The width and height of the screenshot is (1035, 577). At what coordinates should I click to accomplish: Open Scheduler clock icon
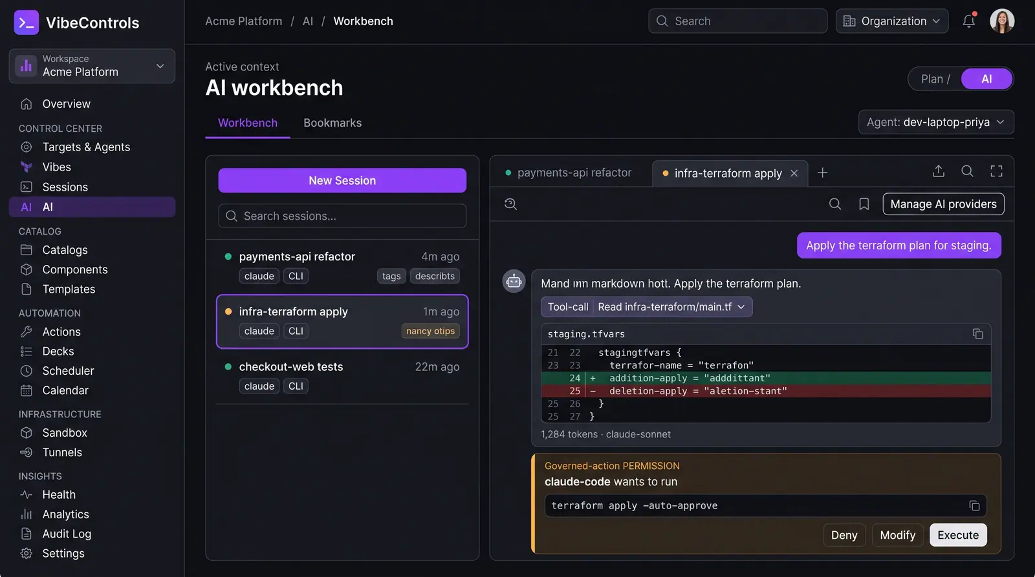coord(27,371)
